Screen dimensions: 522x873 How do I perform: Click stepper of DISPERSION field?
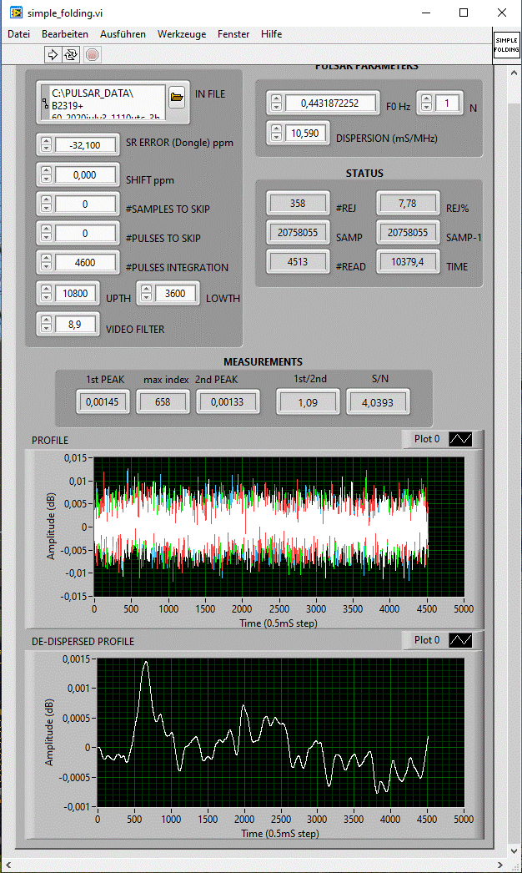276,133
